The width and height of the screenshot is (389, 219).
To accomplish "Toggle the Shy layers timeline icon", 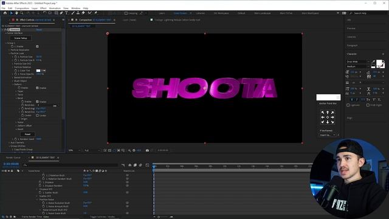I will click(129, 165).
